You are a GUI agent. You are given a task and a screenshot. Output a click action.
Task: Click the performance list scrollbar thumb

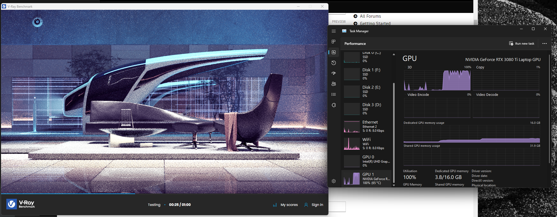[x=394, y=133]
